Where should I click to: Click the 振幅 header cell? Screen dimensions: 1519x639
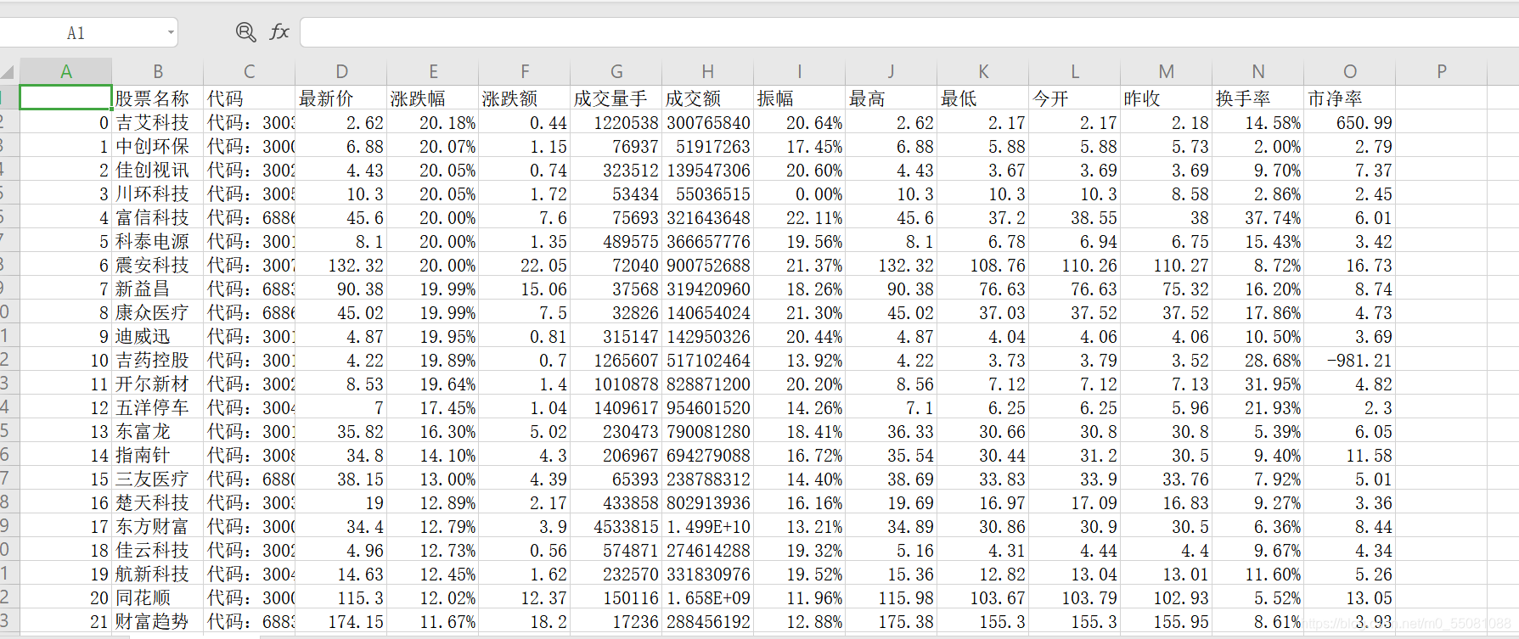800,98
